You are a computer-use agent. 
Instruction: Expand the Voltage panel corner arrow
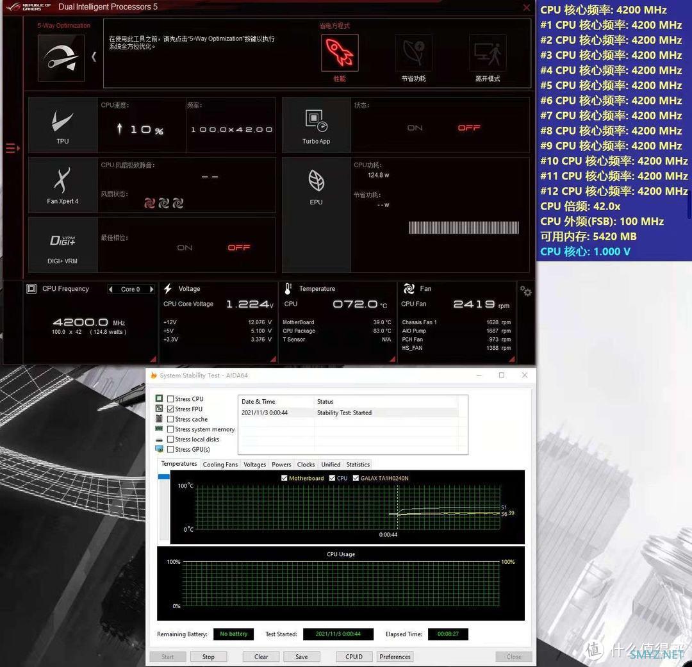(273, 359)
